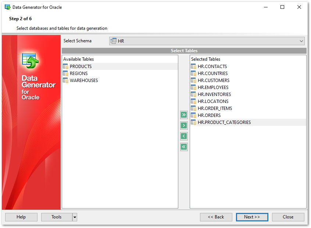Click the HR.PRODUCT_CATEGORIES table icon
The image size is (311, 228).
pos(193,122)
